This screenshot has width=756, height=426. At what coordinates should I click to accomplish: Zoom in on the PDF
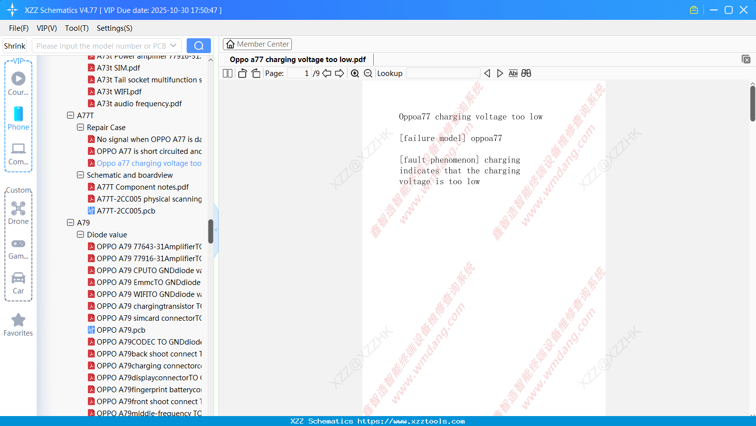pos(355,73)
